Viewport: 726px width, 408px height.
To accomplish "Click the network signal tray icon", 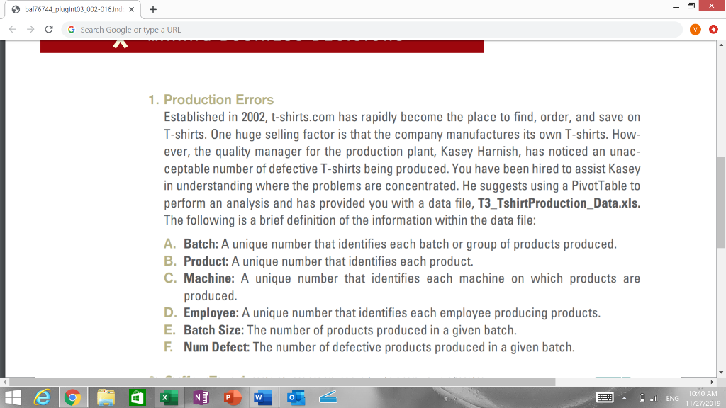I will click(654, 398).
